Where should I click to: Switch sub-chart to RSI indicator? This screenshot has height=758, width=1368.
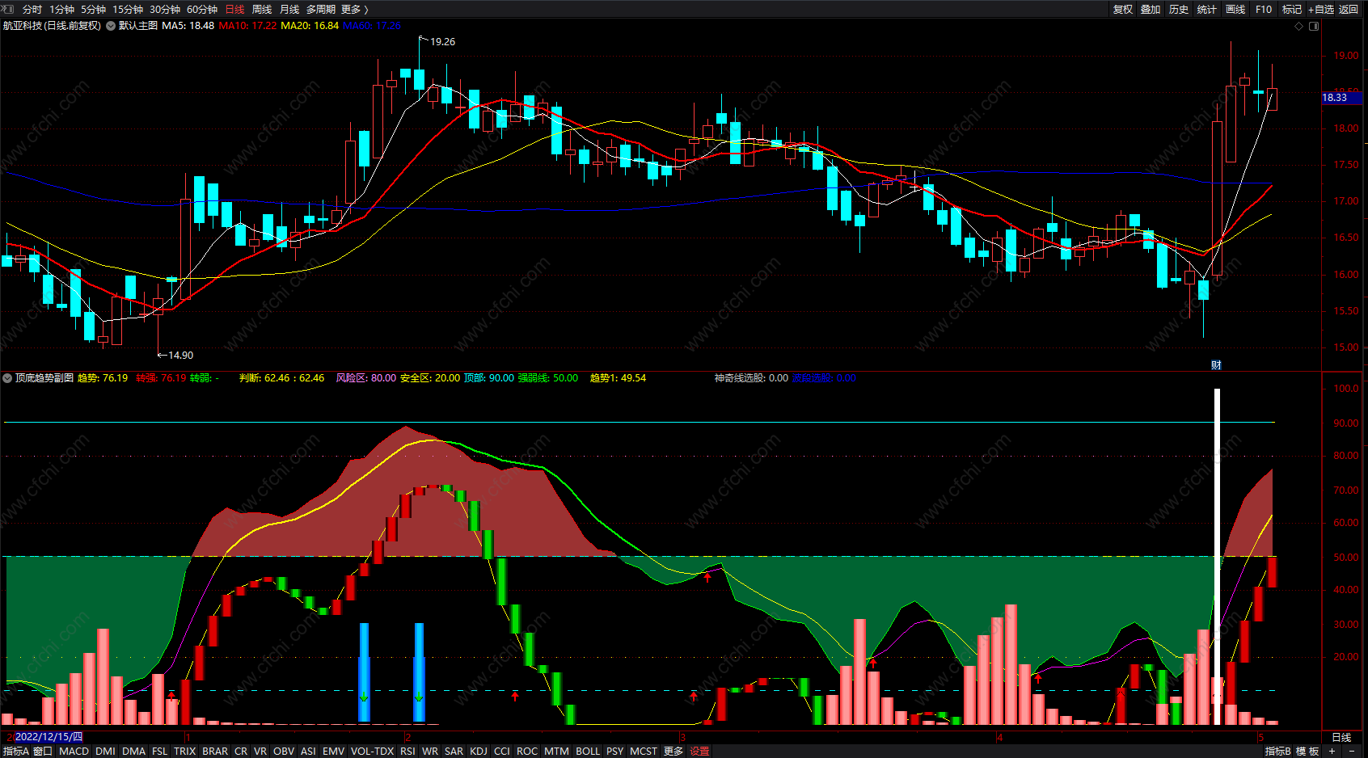tap(408, 752)
